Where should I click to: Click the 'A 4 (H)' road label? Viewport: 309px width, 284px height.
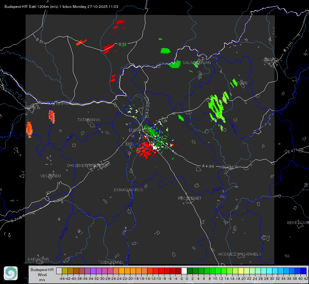point(208,166)
